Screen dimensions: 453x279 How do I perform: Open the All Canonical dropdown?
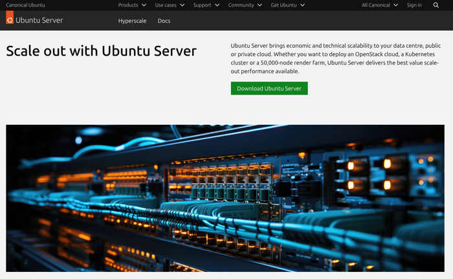click(x=379, y=5)
